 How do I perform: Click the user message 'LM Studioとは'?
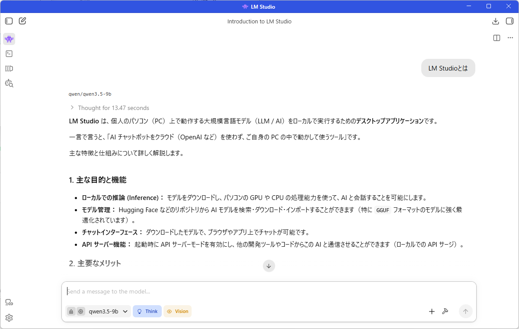448,68
